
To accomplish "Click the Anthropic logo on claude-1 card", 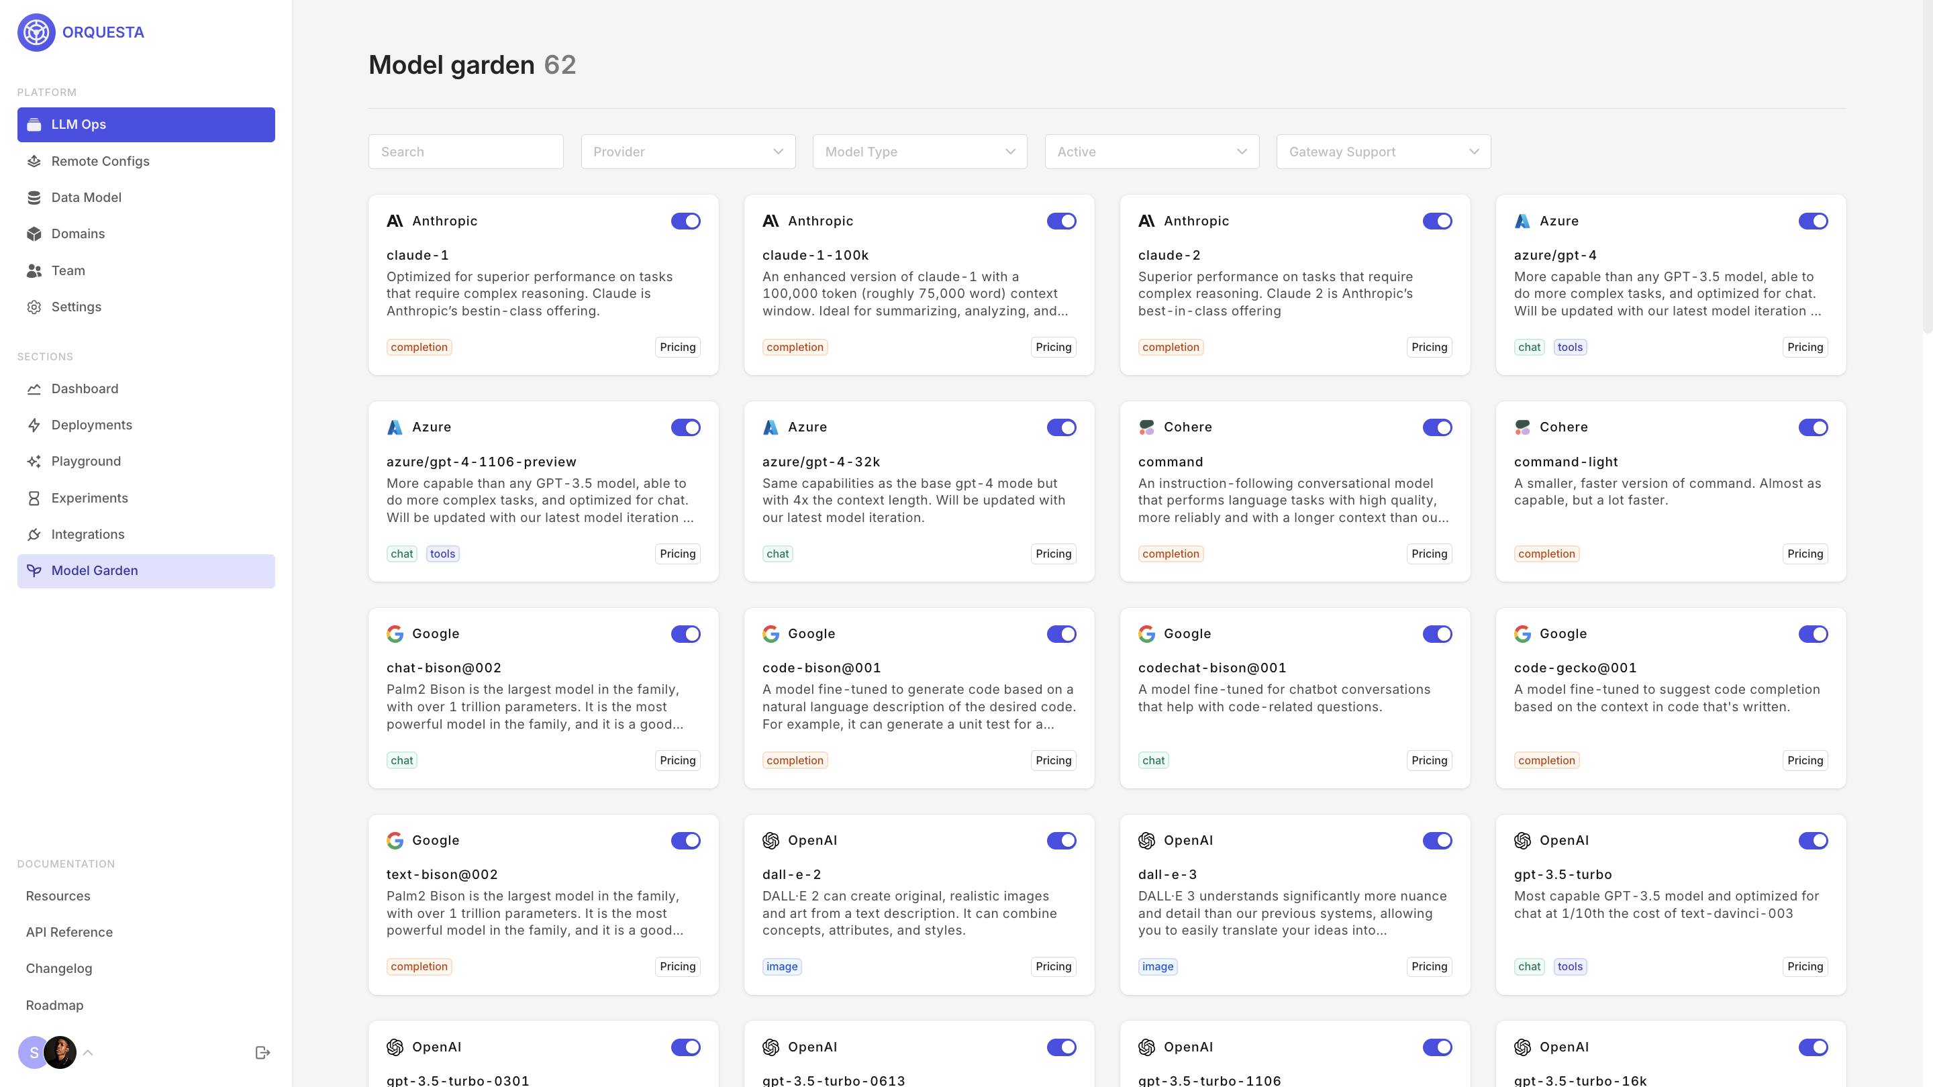I will coord(395,221).
